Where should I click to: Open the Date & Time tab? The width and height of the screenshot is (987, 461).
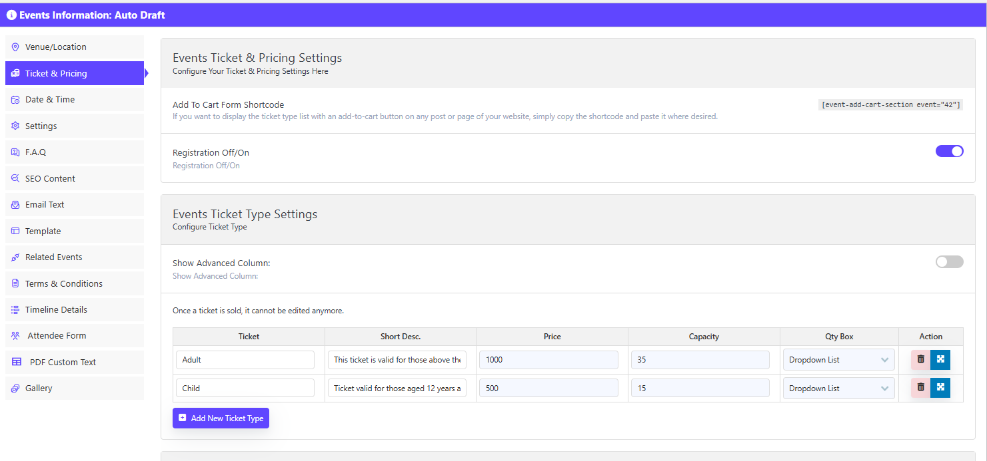(x=50, y=100)
